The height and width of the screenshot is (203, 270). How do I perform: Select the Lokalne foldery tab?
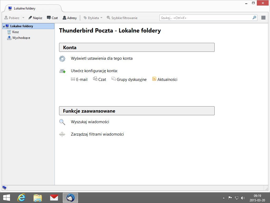[x=33, y=8]
